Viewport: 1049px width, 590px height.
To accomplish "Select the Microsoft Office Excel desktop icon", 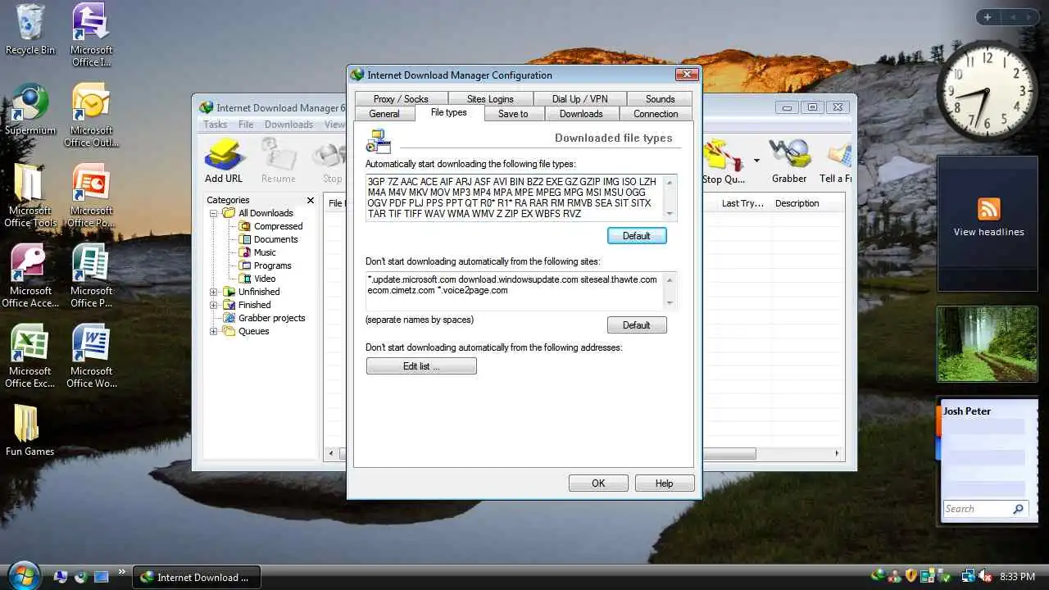I will coord(30,356).
